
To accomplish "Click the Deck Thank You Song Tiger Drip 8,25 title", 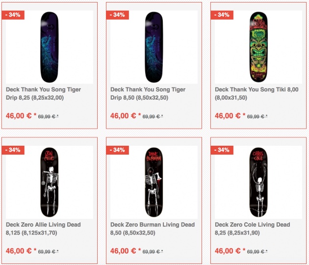I will coord(43,94).
